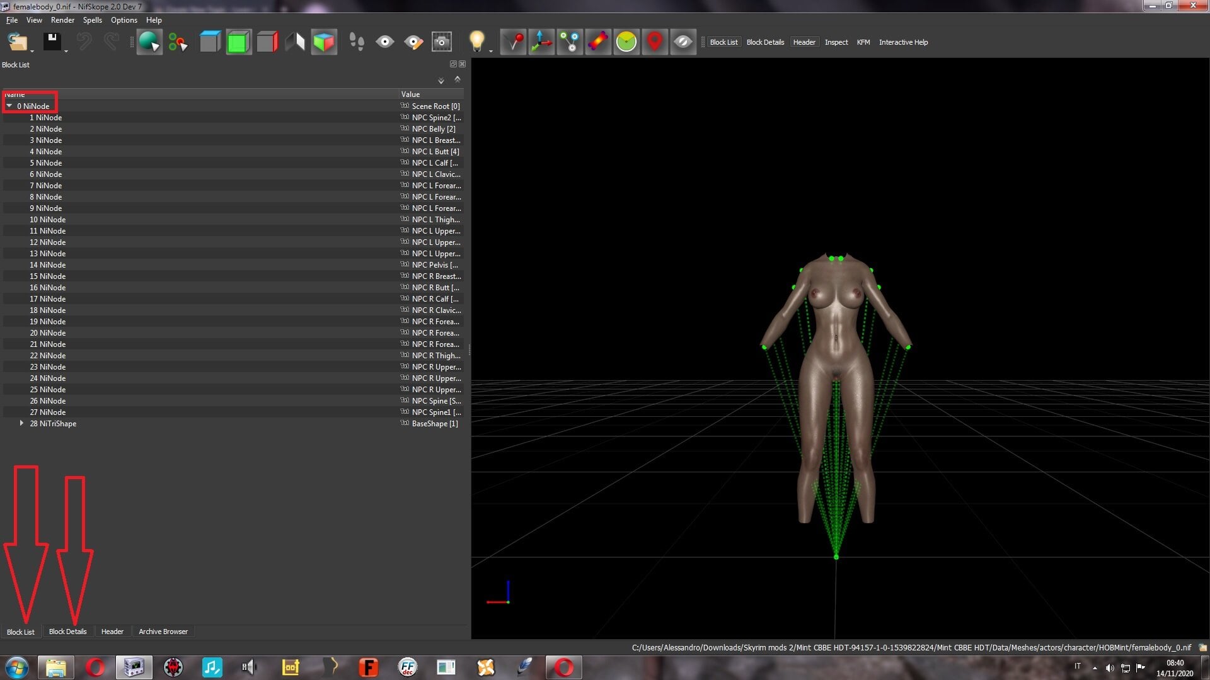Click the KFM toolbar button
The width and height of the screenshot is (1210, 680).
[x=863, y=42]
